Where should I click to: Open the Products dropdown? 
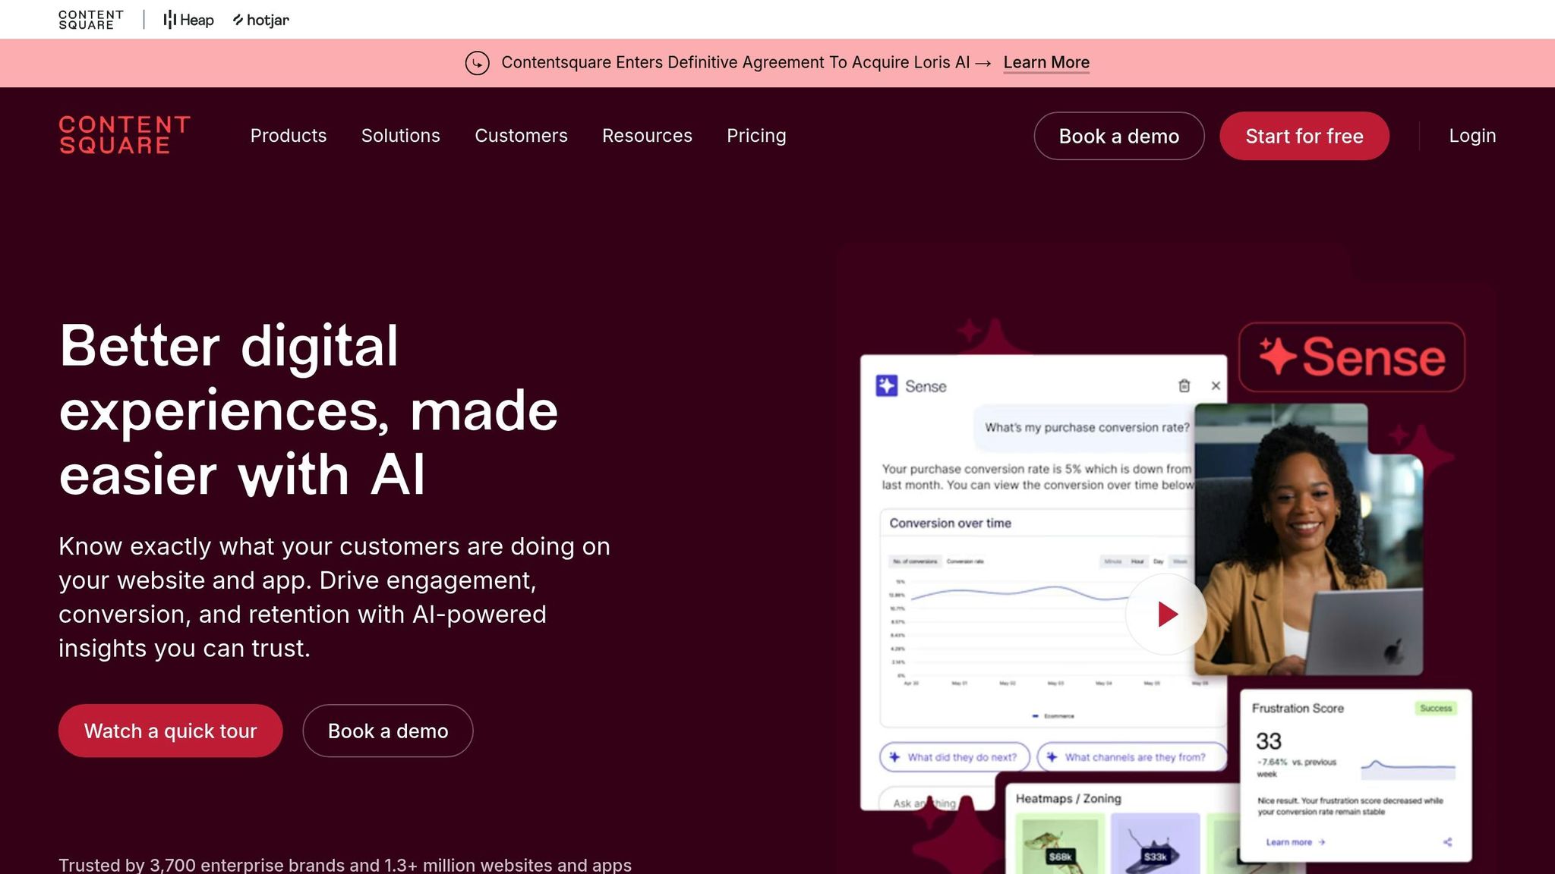288,136
